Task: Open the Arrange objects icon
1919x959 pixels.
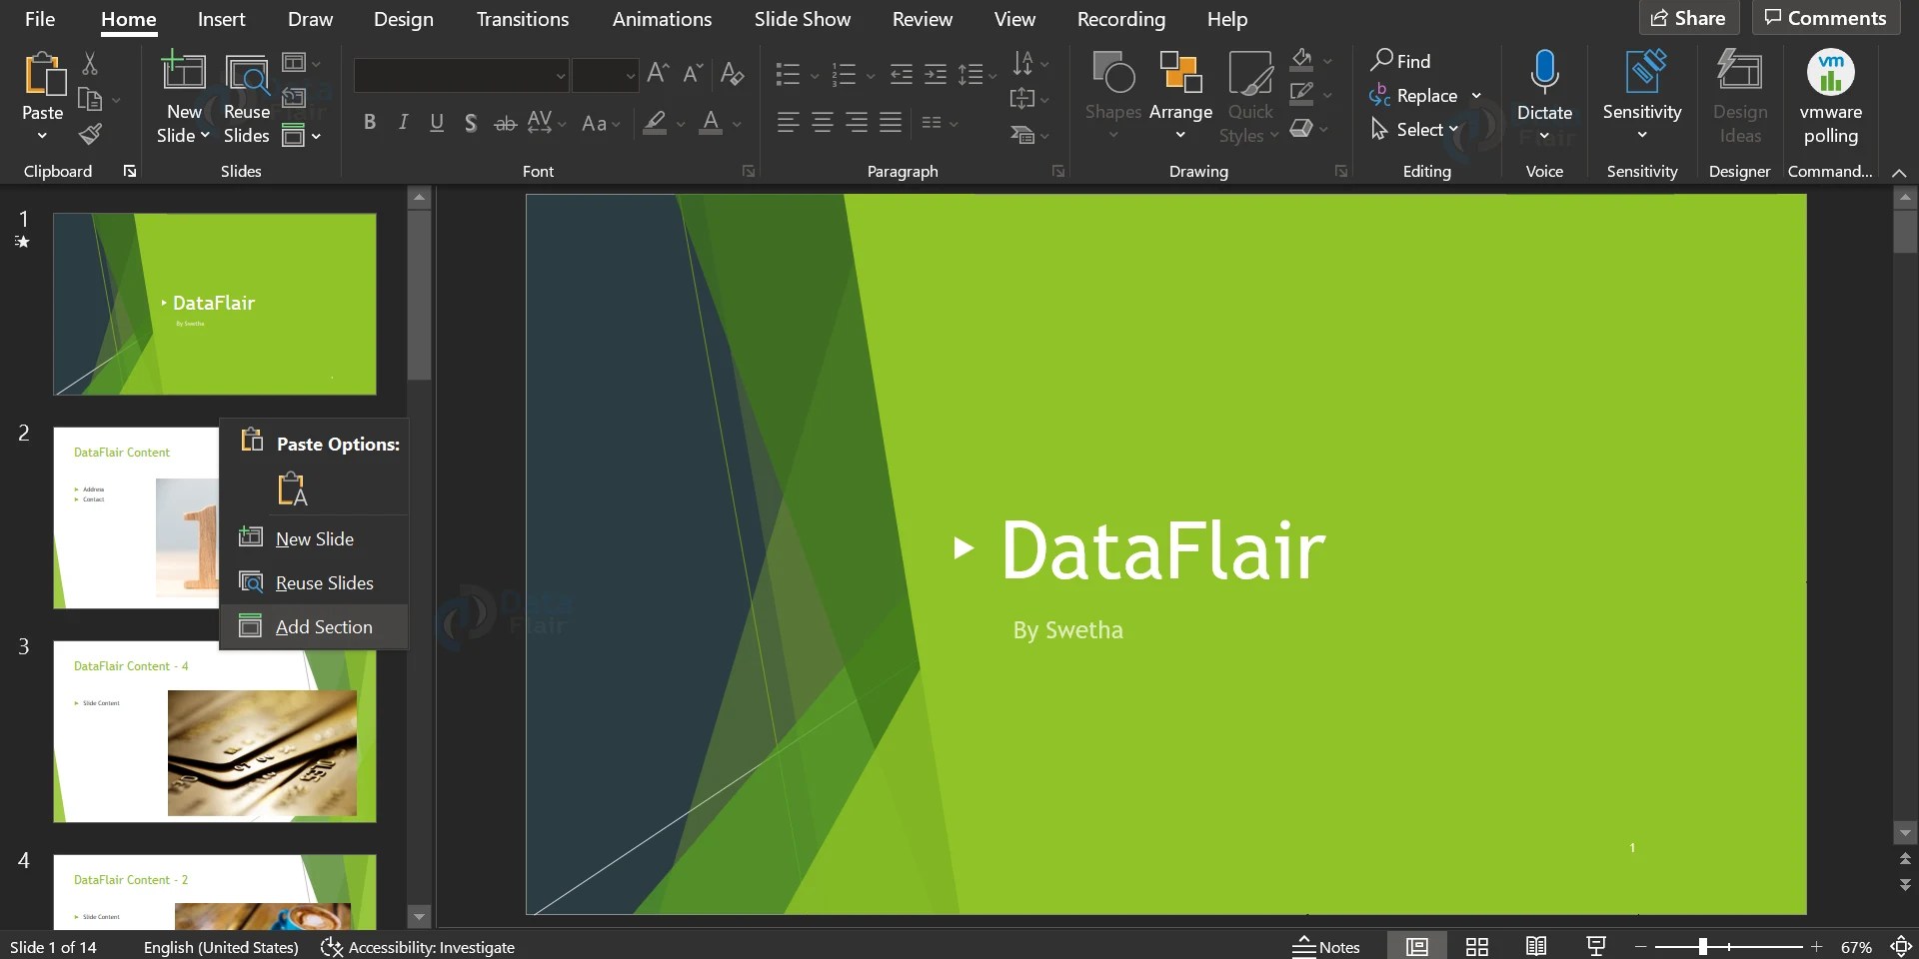Action: click(1180, 72)
